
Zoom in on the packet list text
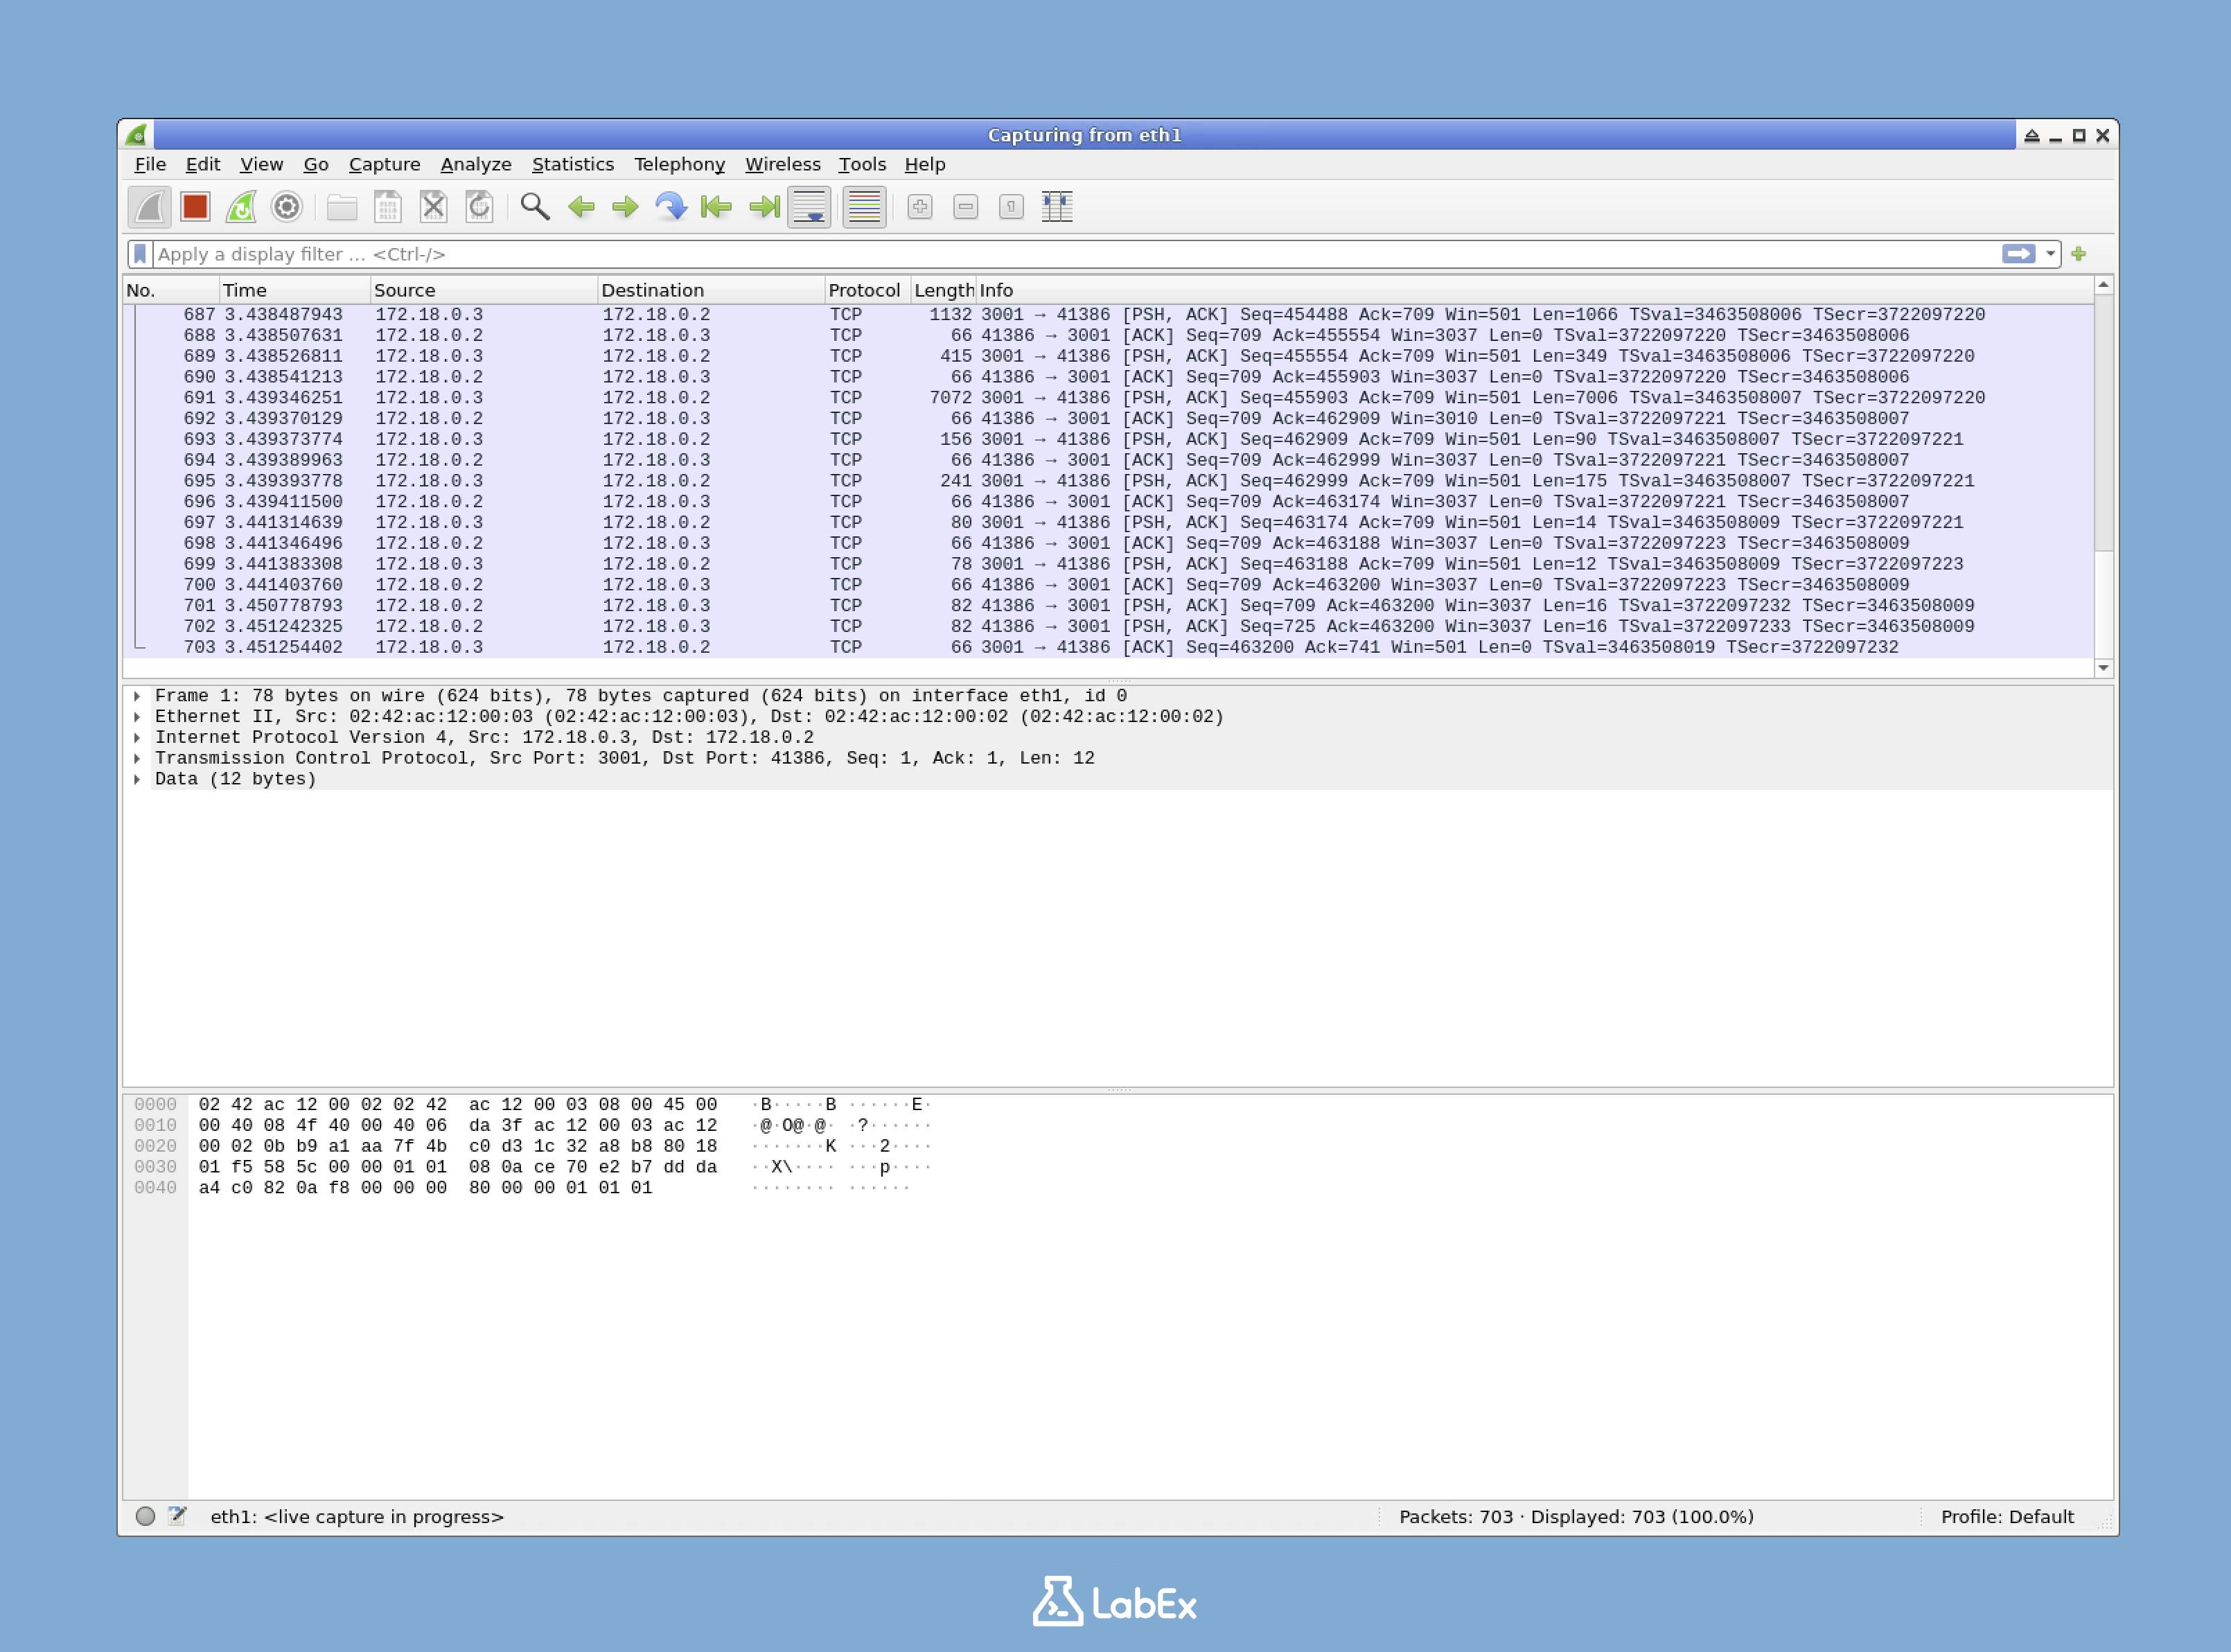[919, 207]
